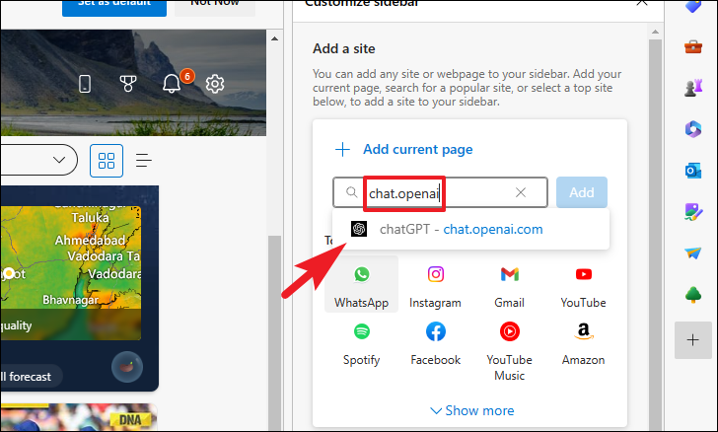Add Facebook to the sidebar
The height and width of the screenshot is (432, 718).
click(x=435, y=343)
